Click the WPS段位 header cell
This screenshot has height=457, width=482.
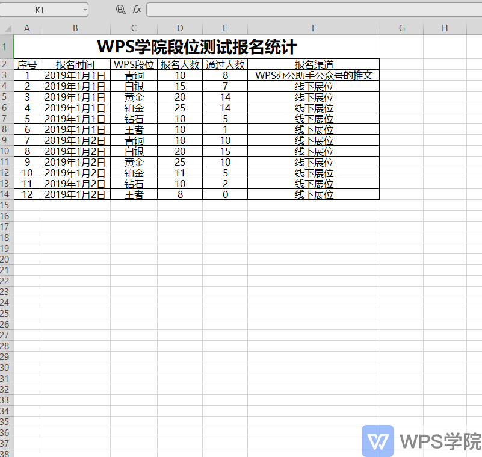pyautogui.click(x=134, y=64)
